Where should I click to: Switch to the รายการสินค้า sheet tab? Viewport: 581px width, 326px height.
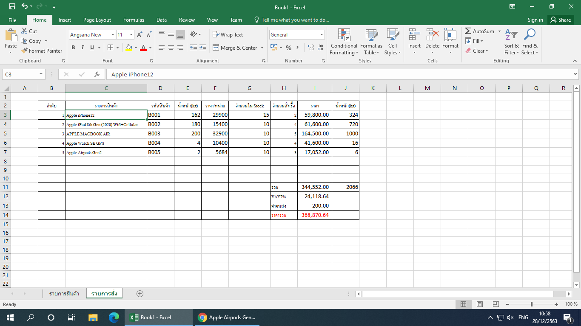click(64, 294)
